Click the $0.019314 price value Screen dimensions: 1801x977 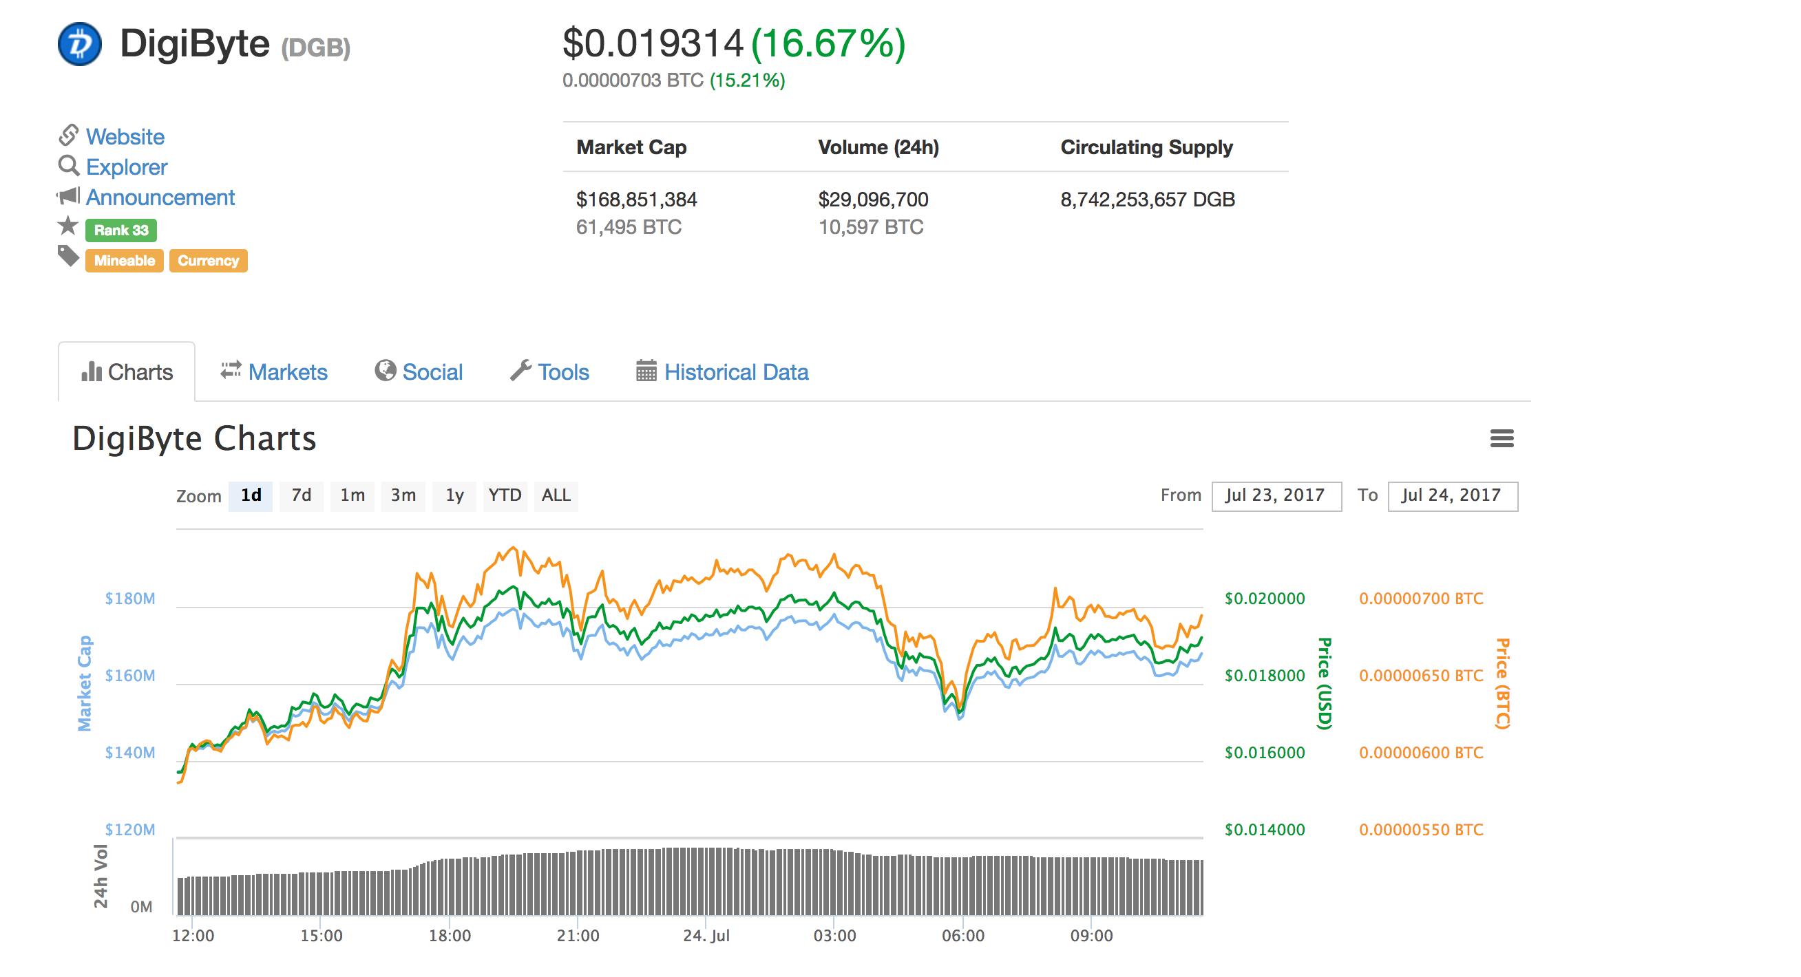(x=653, y=43)
